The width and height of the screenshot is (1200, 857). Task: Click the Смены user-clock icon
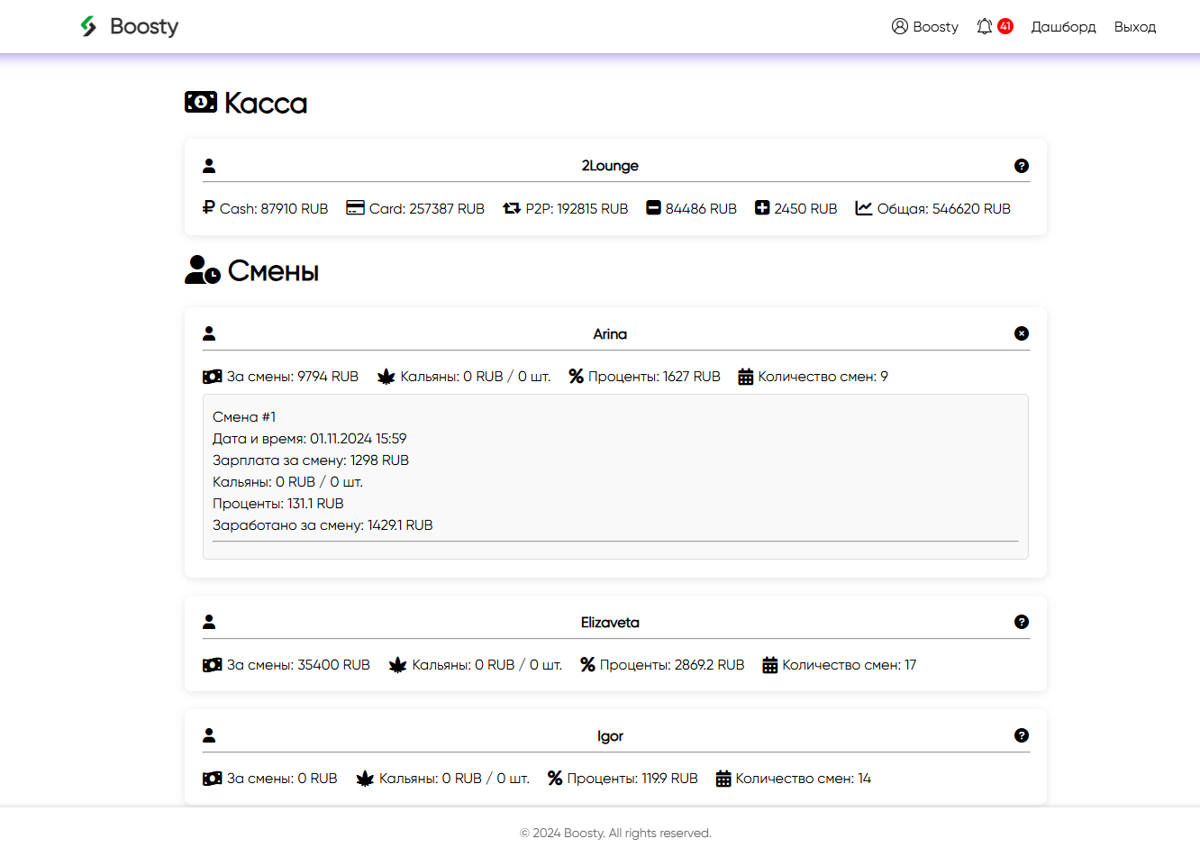coord(203,269)
